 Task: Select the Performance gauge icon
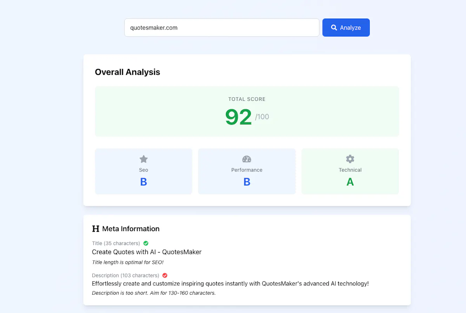click(247, 159)
